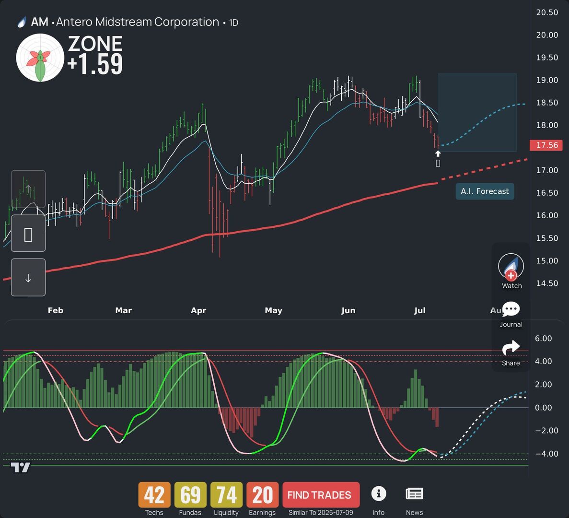
Task: Click the 15.00 price axis label
Action: pos(547,261)
